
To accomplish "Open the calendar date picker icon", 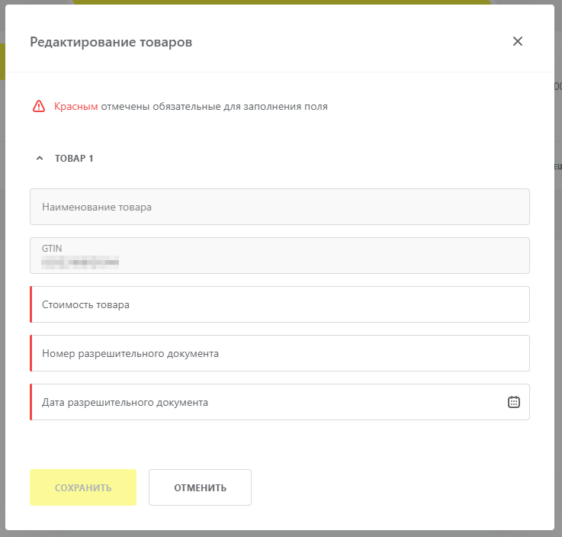I will pos(514,402).
